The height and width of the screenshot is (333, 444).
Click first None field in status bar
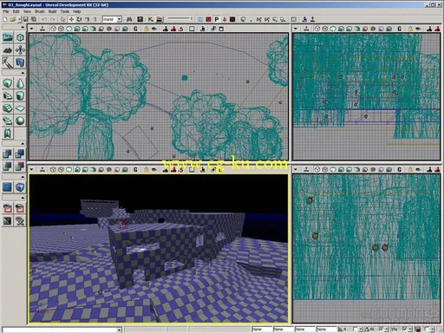point(262,330)
